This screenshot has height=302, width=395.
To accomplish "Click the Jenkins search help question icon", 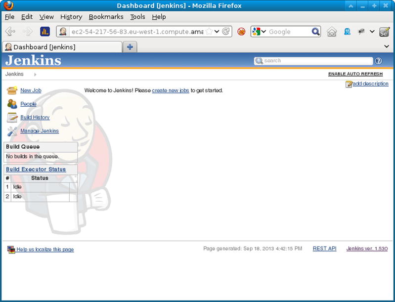I will (378, 61).
